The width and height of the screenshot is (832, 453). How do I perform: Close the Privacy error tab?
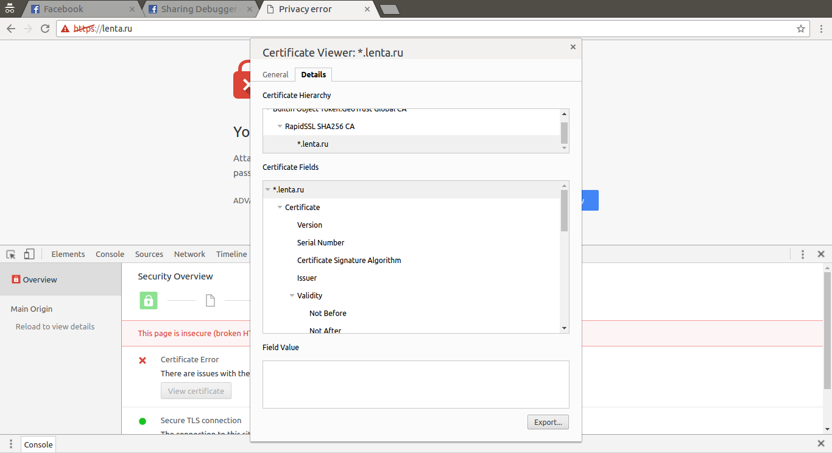(x=367, y=9)
